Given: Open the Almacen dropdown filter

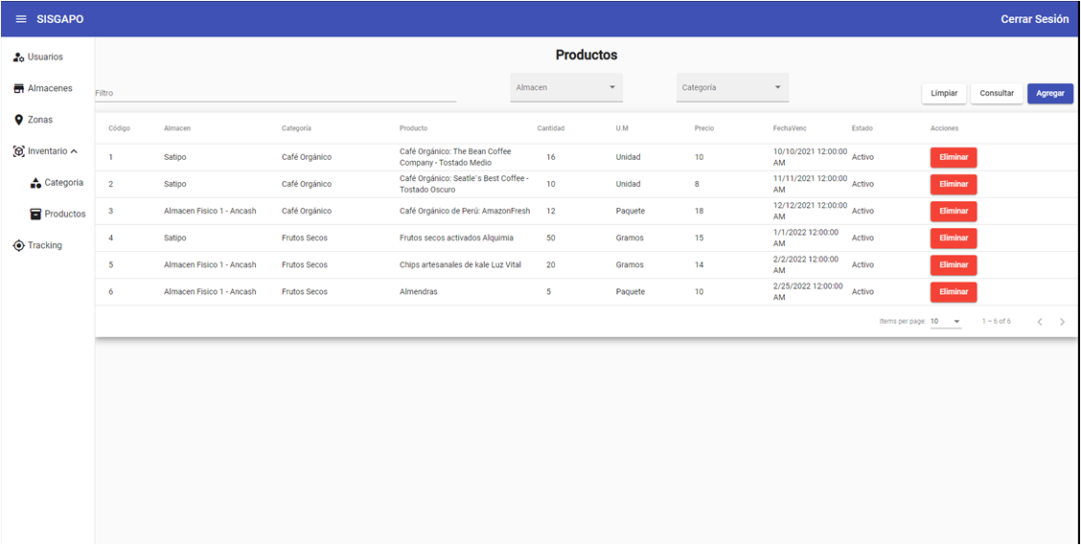Looking at the screenshot, I should click(566, 88).
